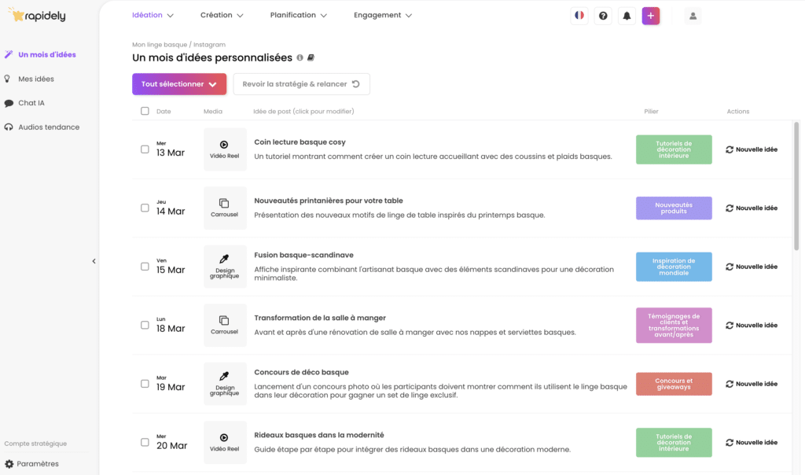Image resolution: width=805 pixels, height=475 pixels.
Task: Open the notifications bell
Action: click(x=627, y=16)
